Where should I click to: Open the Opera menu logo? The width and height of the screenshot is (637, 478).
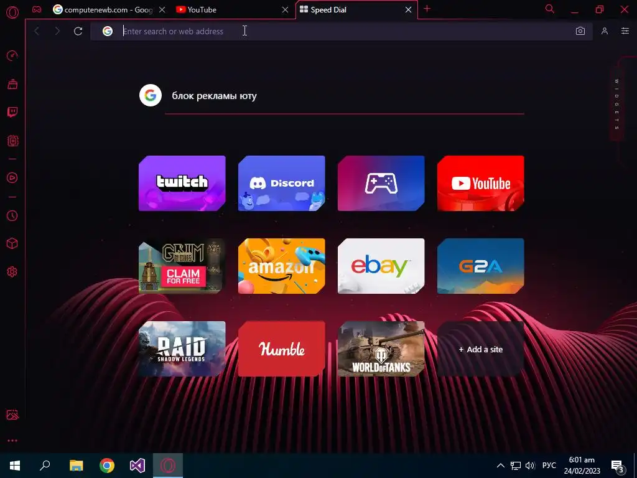pyautogui.click(x=12, y=12)
